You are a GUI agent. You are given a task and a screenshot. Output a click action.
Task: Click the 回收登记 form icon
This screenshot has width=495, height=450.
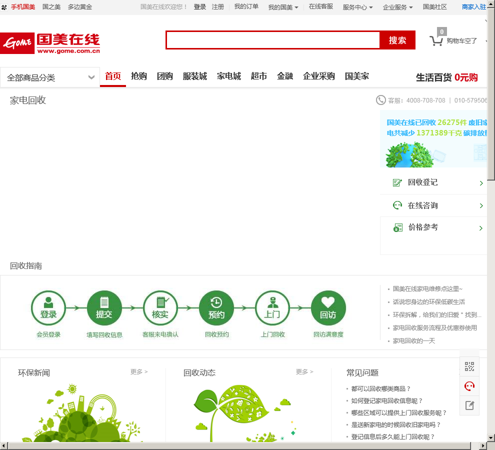pos(397,182)
